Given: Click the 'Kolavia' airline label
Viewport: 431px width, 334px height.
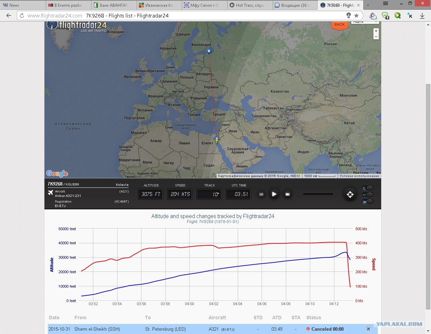Looking at the screenshot, I should [122, 184].
